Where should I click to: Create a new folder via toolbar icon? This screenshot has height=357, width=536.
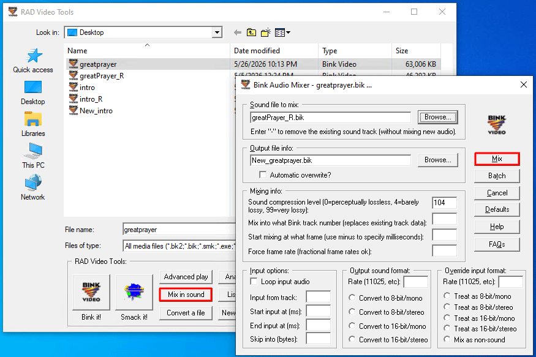[x=266, y=32]
